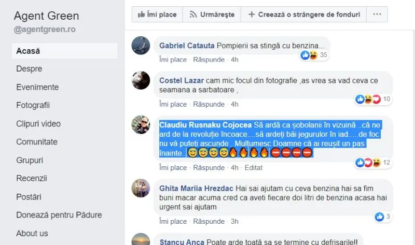Go to Fotografii in the sidebar
The height and width of the screenshot is (245, 415).
pyautogui.click(x=33, y=105)
